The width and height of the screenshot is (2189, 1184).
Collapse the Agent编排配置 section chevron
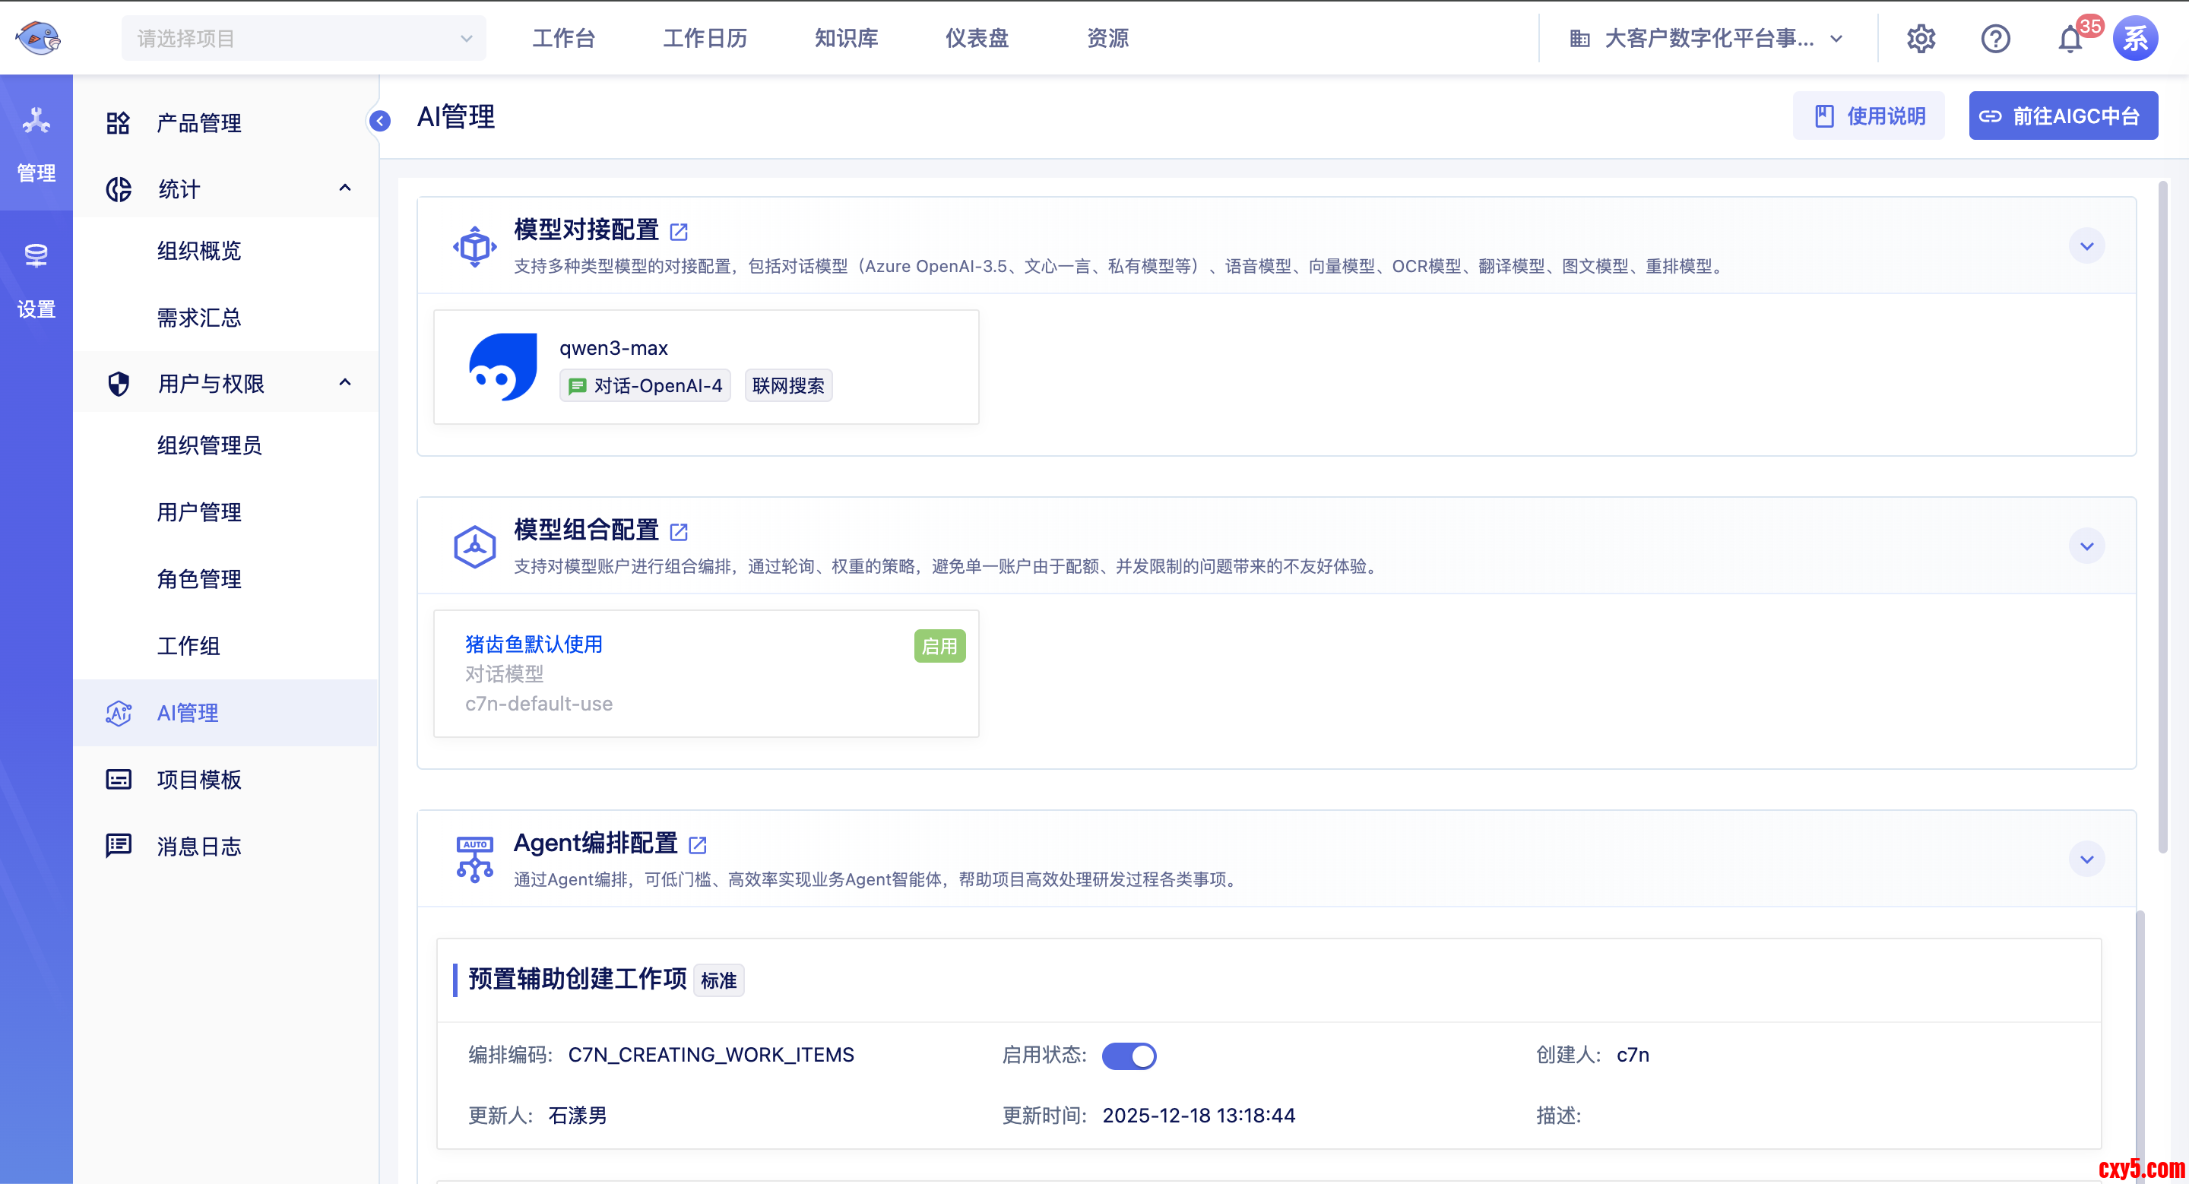[2086, 860]
